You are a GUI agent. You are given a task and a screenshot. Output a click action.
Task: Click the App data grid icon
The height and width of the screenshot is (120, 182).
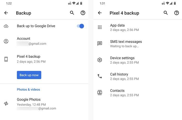click(100, 27)
